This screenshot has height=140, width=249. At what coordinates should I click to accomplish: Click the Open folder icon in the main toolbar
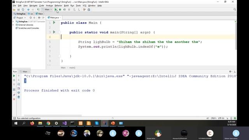coord(14,9)
